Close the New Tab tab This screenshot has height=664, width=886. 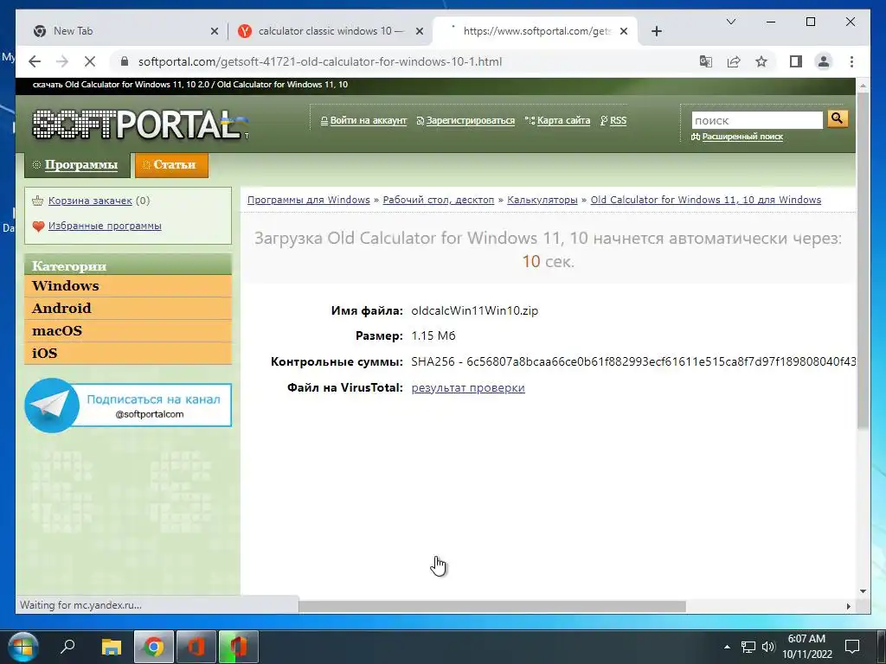pyautogui.click(x=215, y=31)
